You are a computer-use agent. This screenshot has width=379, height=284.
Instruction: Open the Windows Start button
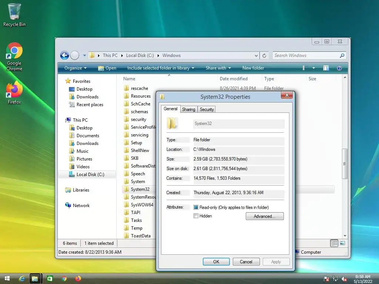(x=7, y=278)
